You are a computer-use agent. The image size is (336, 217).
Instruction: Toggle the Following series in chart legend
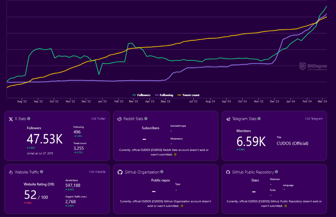coord(164,95)
